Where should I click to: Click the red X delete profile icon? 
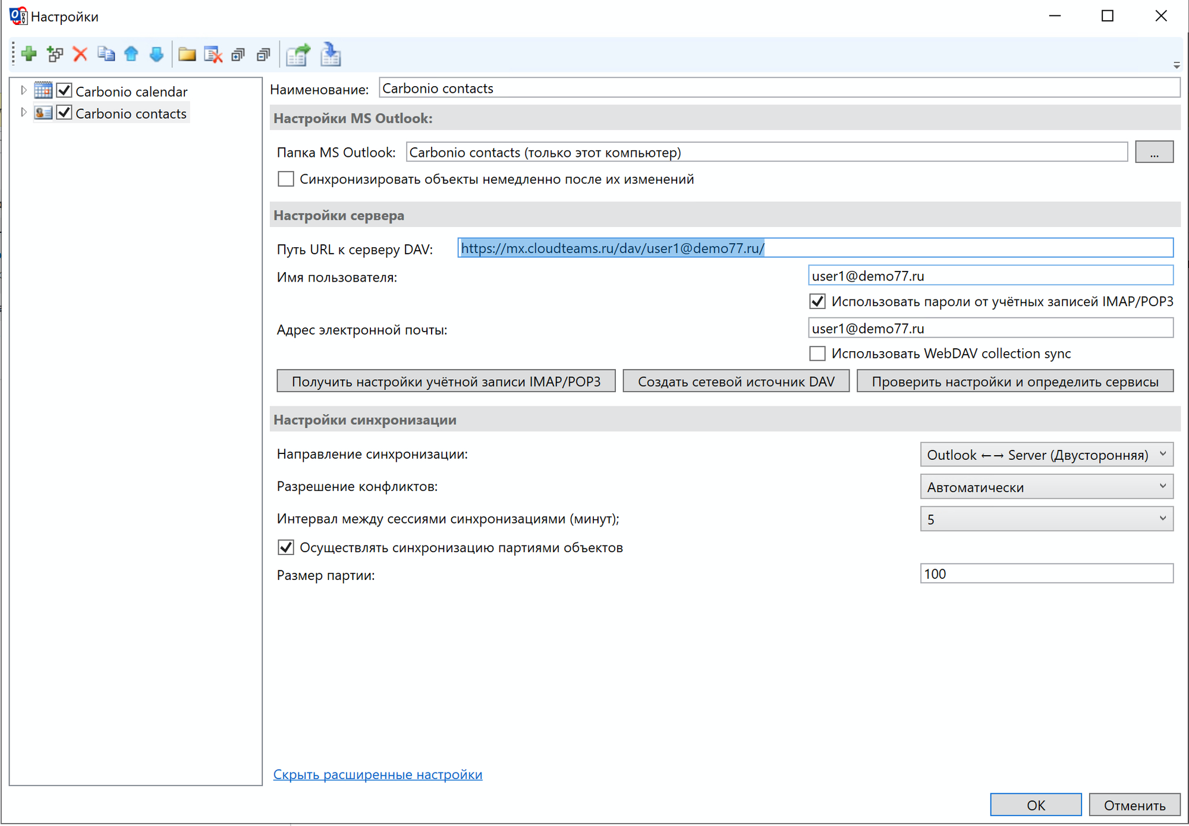point(80,55)
